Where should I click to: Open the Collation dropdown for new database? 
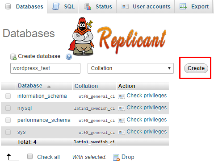(x=130, y=68)
